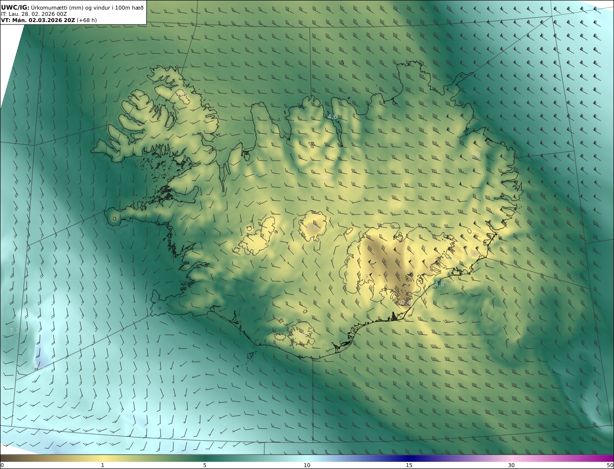Click the "7.3" value label over the western ocean

(x=14, y=331)
